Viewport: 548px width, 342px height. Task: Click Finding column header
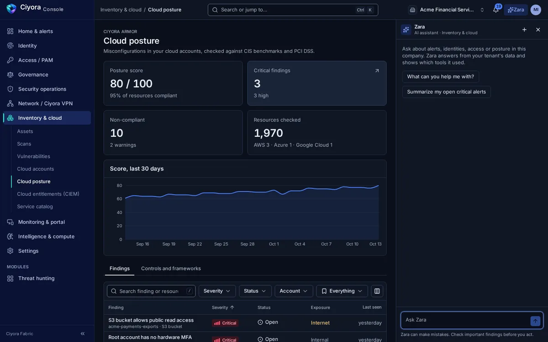click(116, 307)
